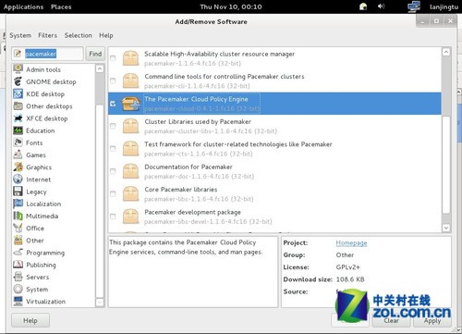
Task: Click the Virtualization monitor icon
Action: click(x=18, y=301)
